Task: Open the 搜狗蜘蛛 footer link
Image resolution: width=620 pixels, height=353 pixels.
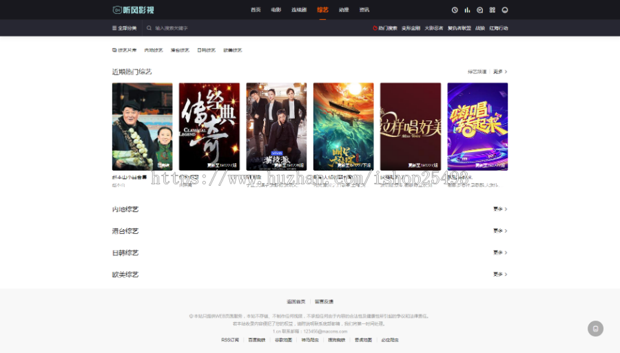Action: pyautogui.click(x=337, y=339)
